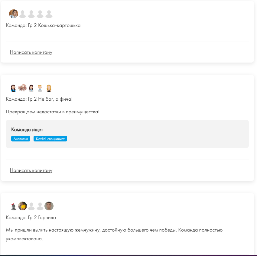Click the yellow-shirt photo avatar in Горнило team
Screen dimensions: 257x256
(22, 206)
